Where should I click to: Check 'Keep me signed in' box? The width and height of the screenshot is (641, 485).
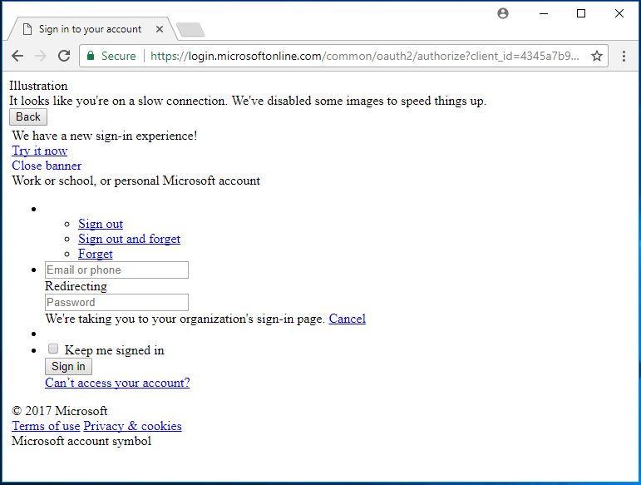[x=52, y=349]
